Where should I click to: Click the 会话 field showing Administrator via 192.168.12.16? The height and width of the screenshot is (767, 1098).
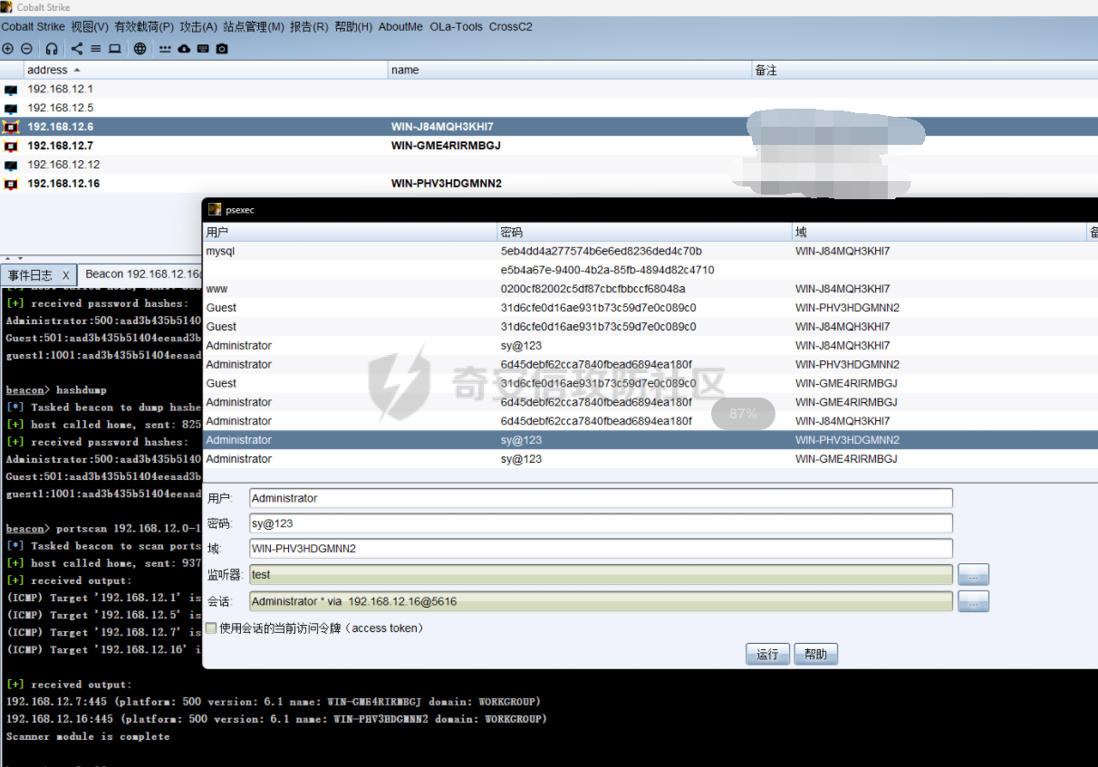(601, 601)
